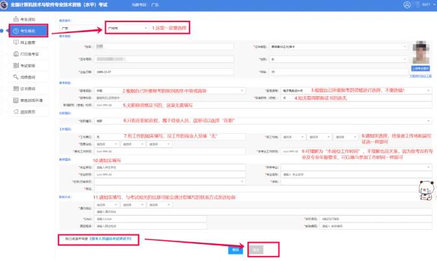Screen dimensions: 437x261
Task: Open 单独划线申请 menu item
Action: (28, 100)
